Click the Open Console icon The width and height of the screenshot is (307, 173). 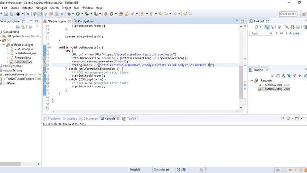point(297,119)
